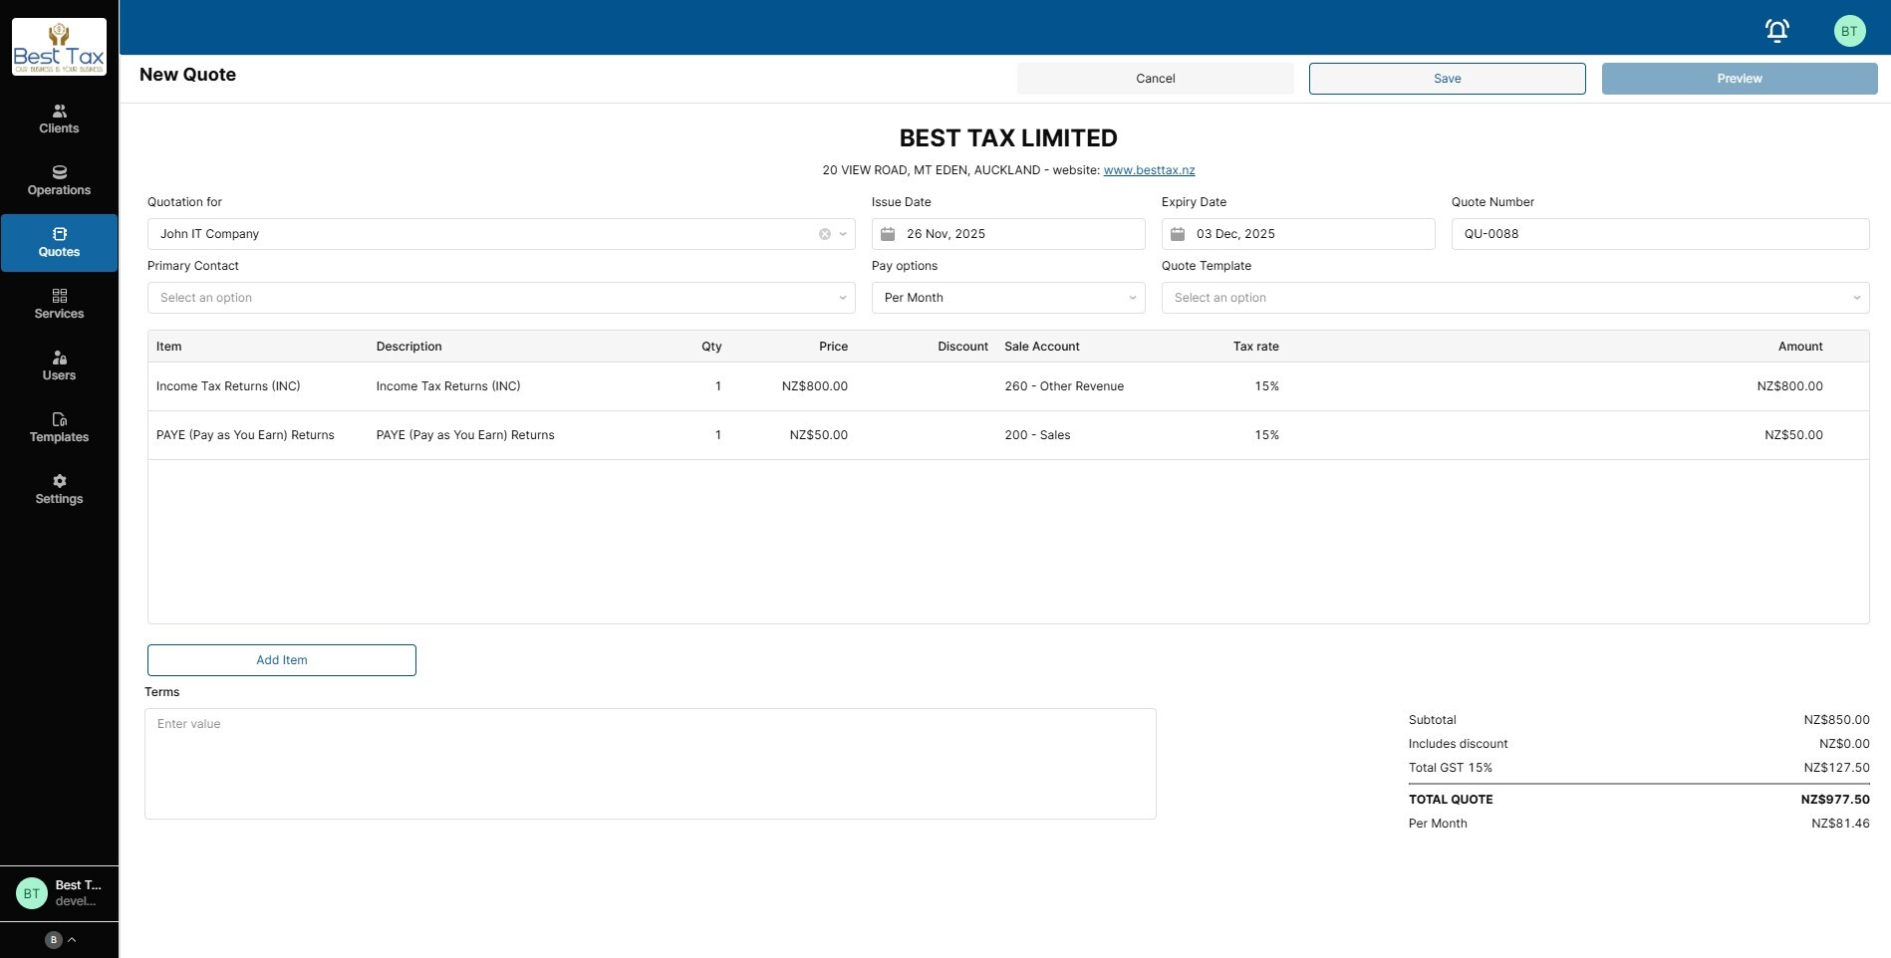Open Users in the sidebar
The image size is (1891, 958).
pyautogui.click(x=59, y=365)
